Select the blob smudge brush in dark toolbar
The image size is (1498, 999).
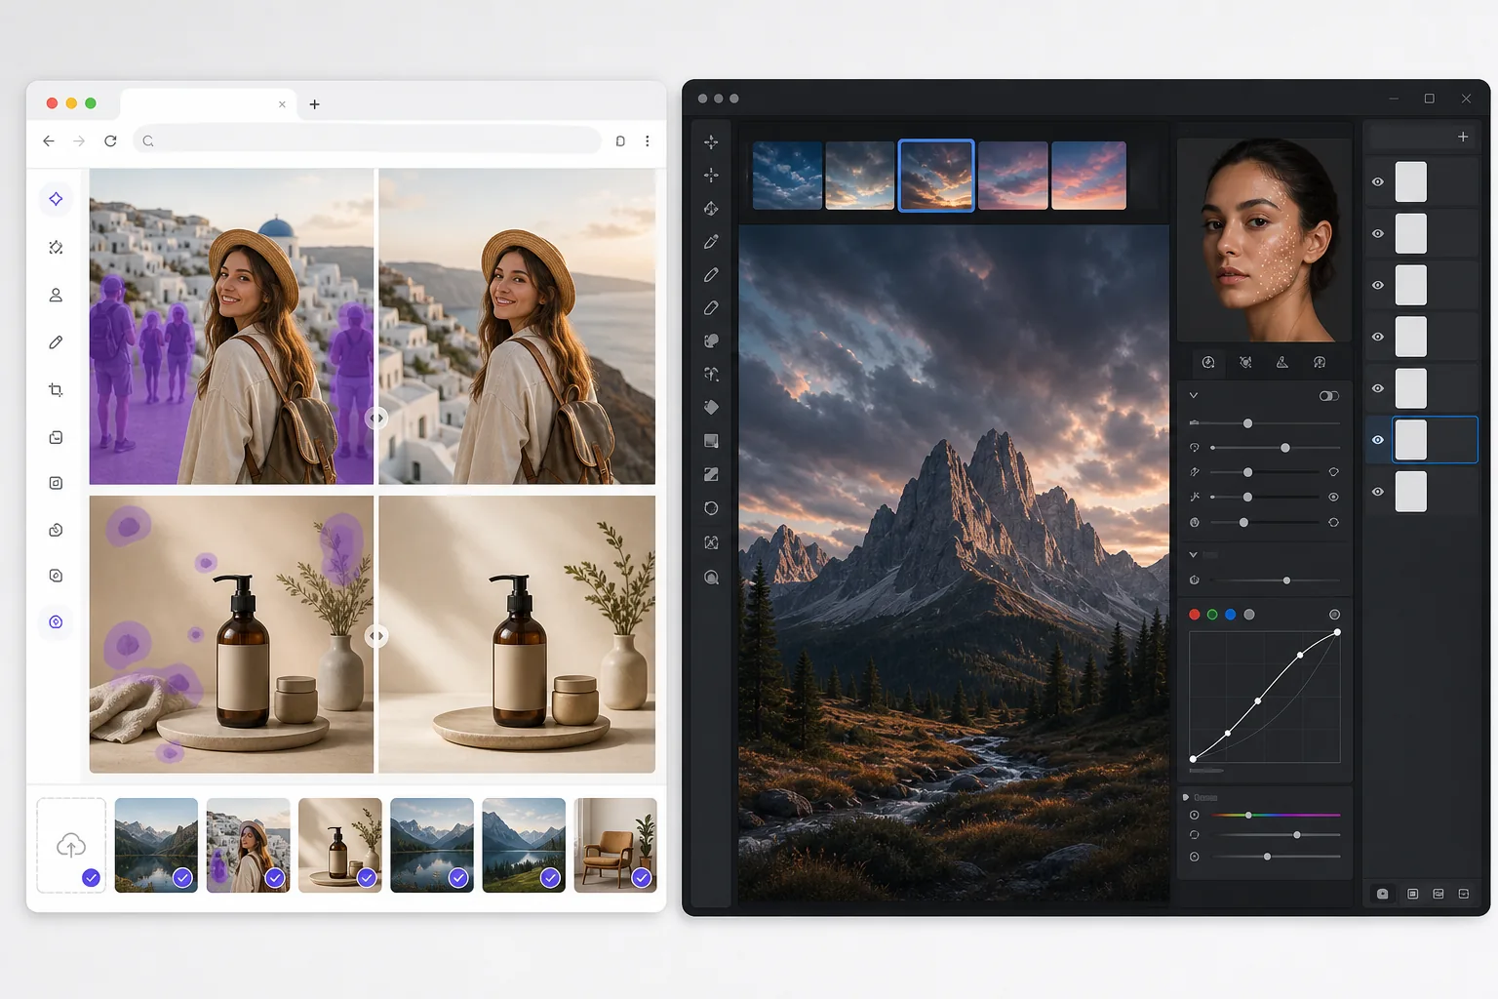coord(711,341)
